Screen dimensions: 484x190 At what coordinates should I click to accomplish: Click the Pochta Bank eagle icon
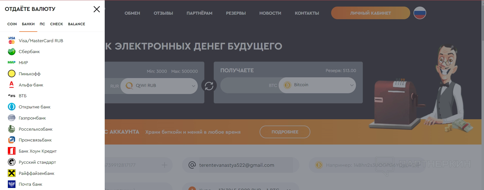[x=12, y=184]
